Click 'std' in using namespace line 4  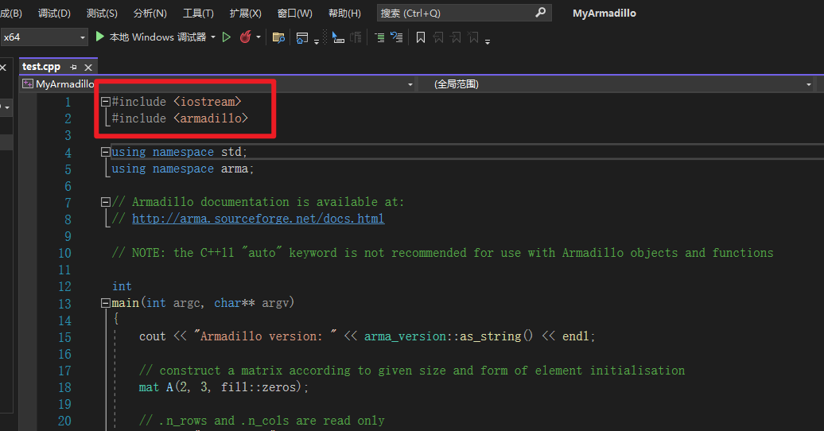[x=231, y=153]
